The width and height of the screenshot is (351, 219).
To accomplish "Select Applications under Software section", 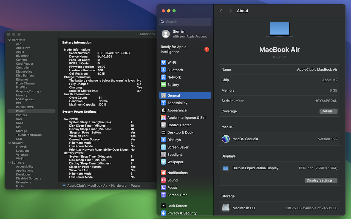I will click(25, 170).
